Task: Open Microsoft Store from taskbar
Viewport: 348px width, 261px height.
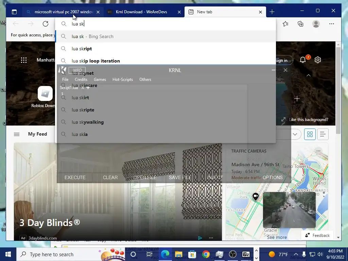Action: [x=192, y=254]
